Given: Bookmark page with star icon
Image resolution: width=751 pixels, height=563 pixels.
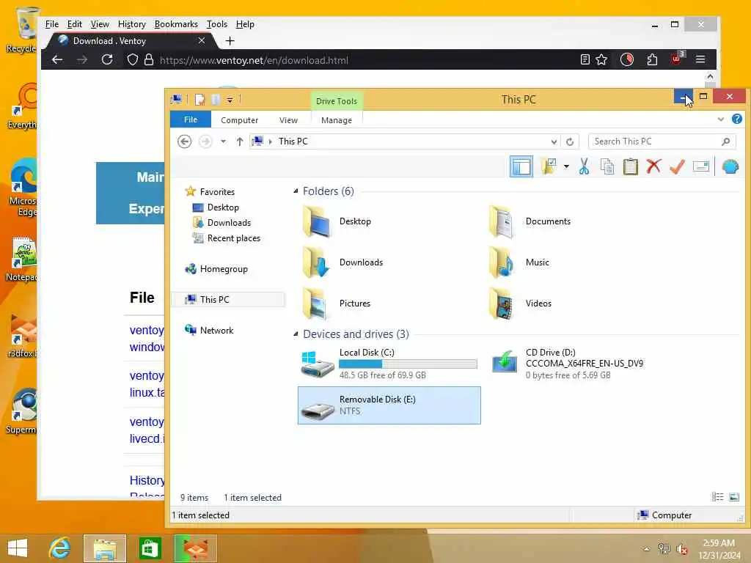Looking at the screenshot, I should [601, 59].
